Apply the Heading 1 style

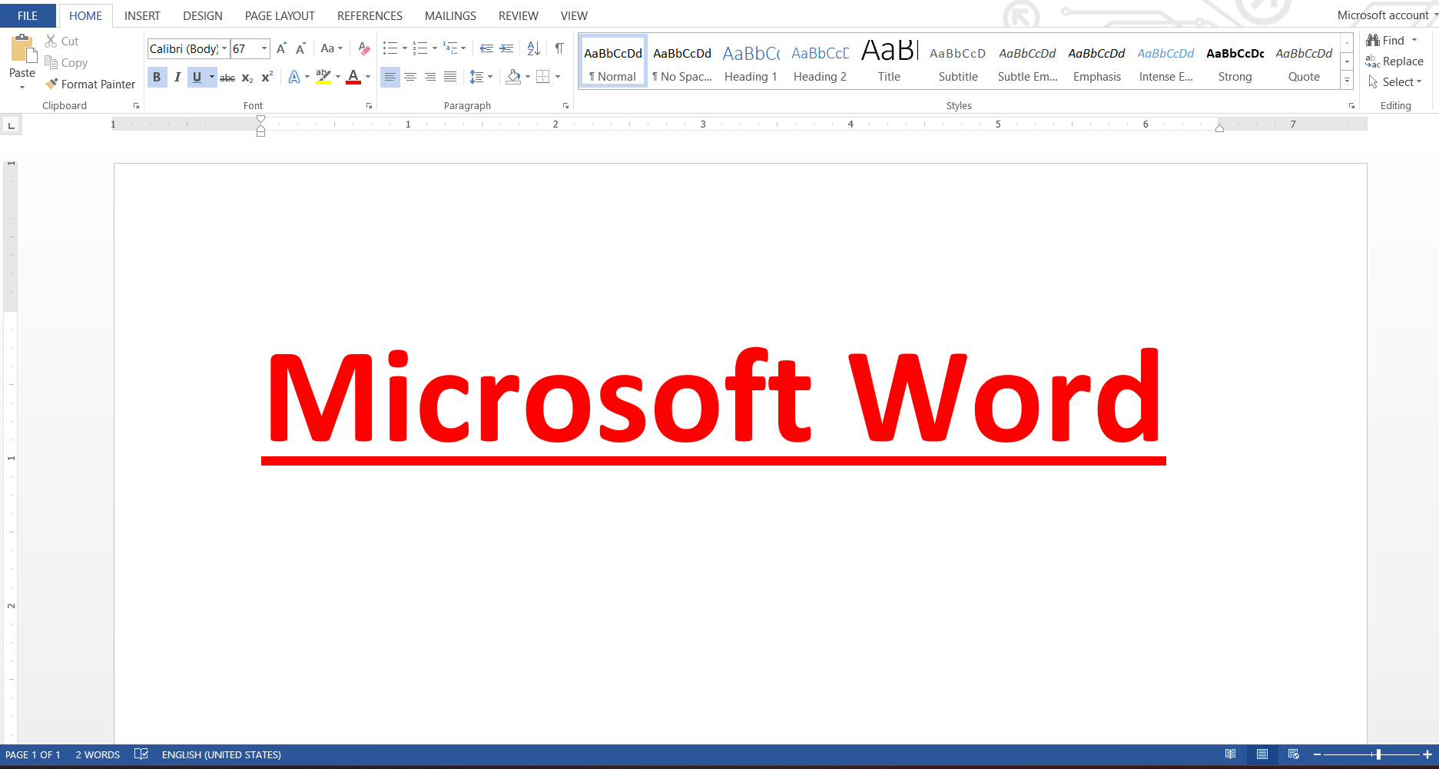[x=751, y=61]
